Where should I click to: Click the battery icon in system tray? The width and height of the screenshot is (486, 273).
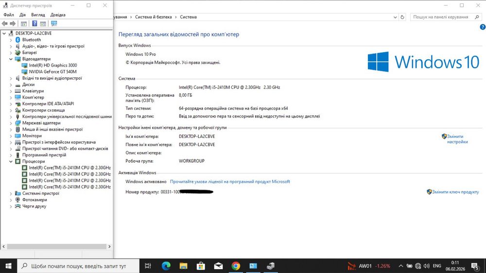pyautogui.click(x=409, y=266)
